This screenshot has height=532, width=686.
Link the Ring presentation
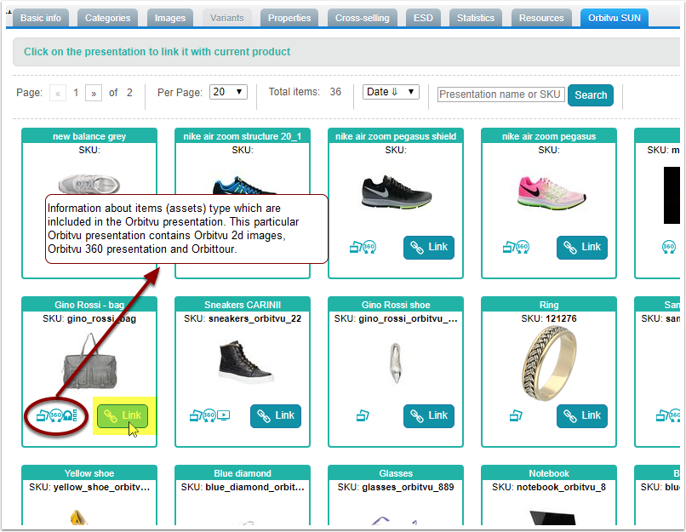click(x=582, y=415)
